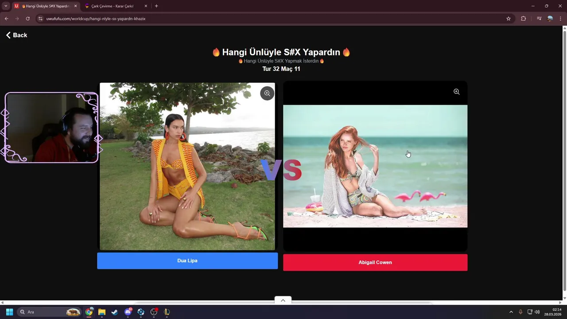The image size is (567, 319).
Task: Open Steam from the taskbar
Action: [115, 312]
